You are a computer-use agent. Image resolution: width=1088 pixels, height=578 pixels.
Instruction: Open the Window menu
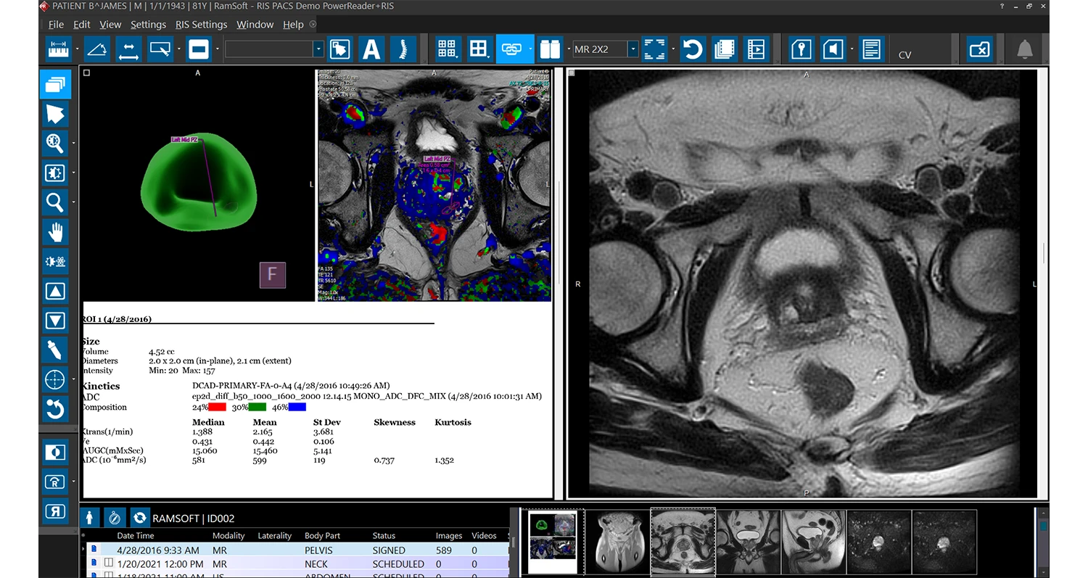coord(255,25)
